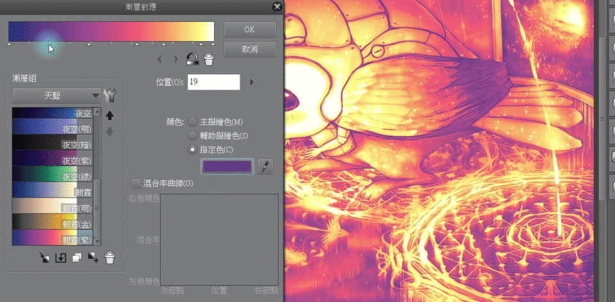Move selected gradient down with down arrow
The image size is (615, 302).
coord(110,131)
